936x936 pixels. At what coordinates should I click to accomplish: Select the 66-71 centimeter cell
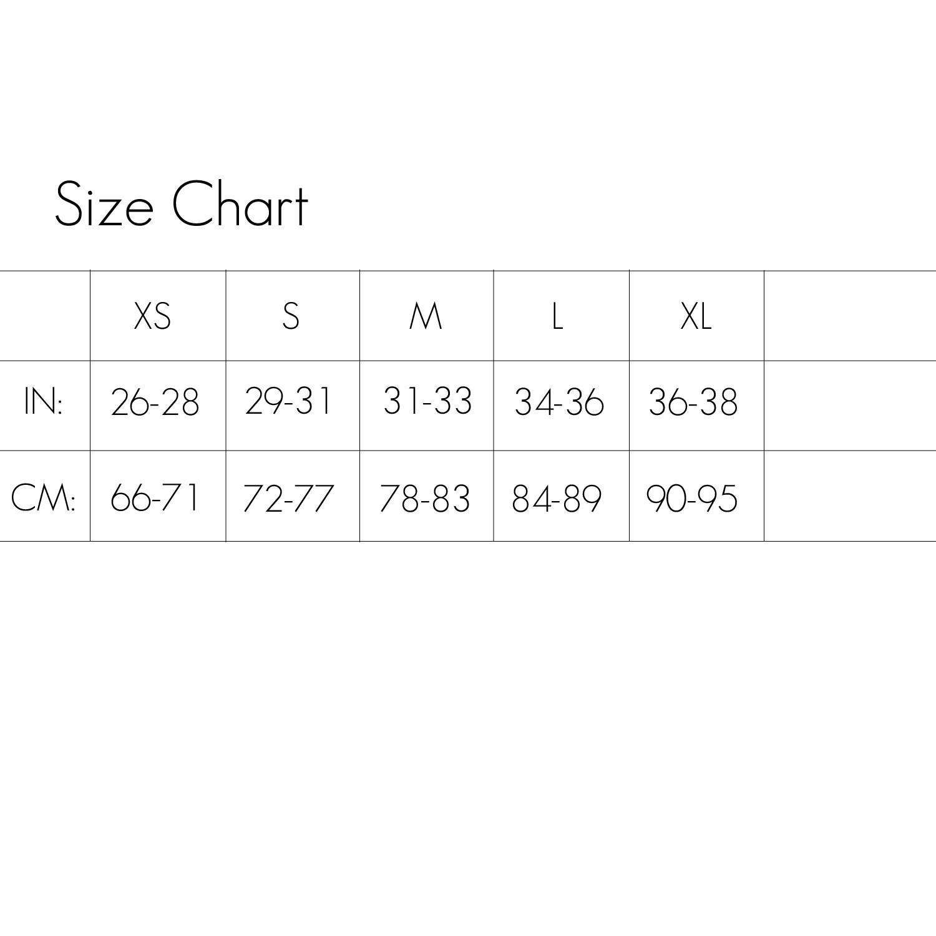(x=155, y=498)
